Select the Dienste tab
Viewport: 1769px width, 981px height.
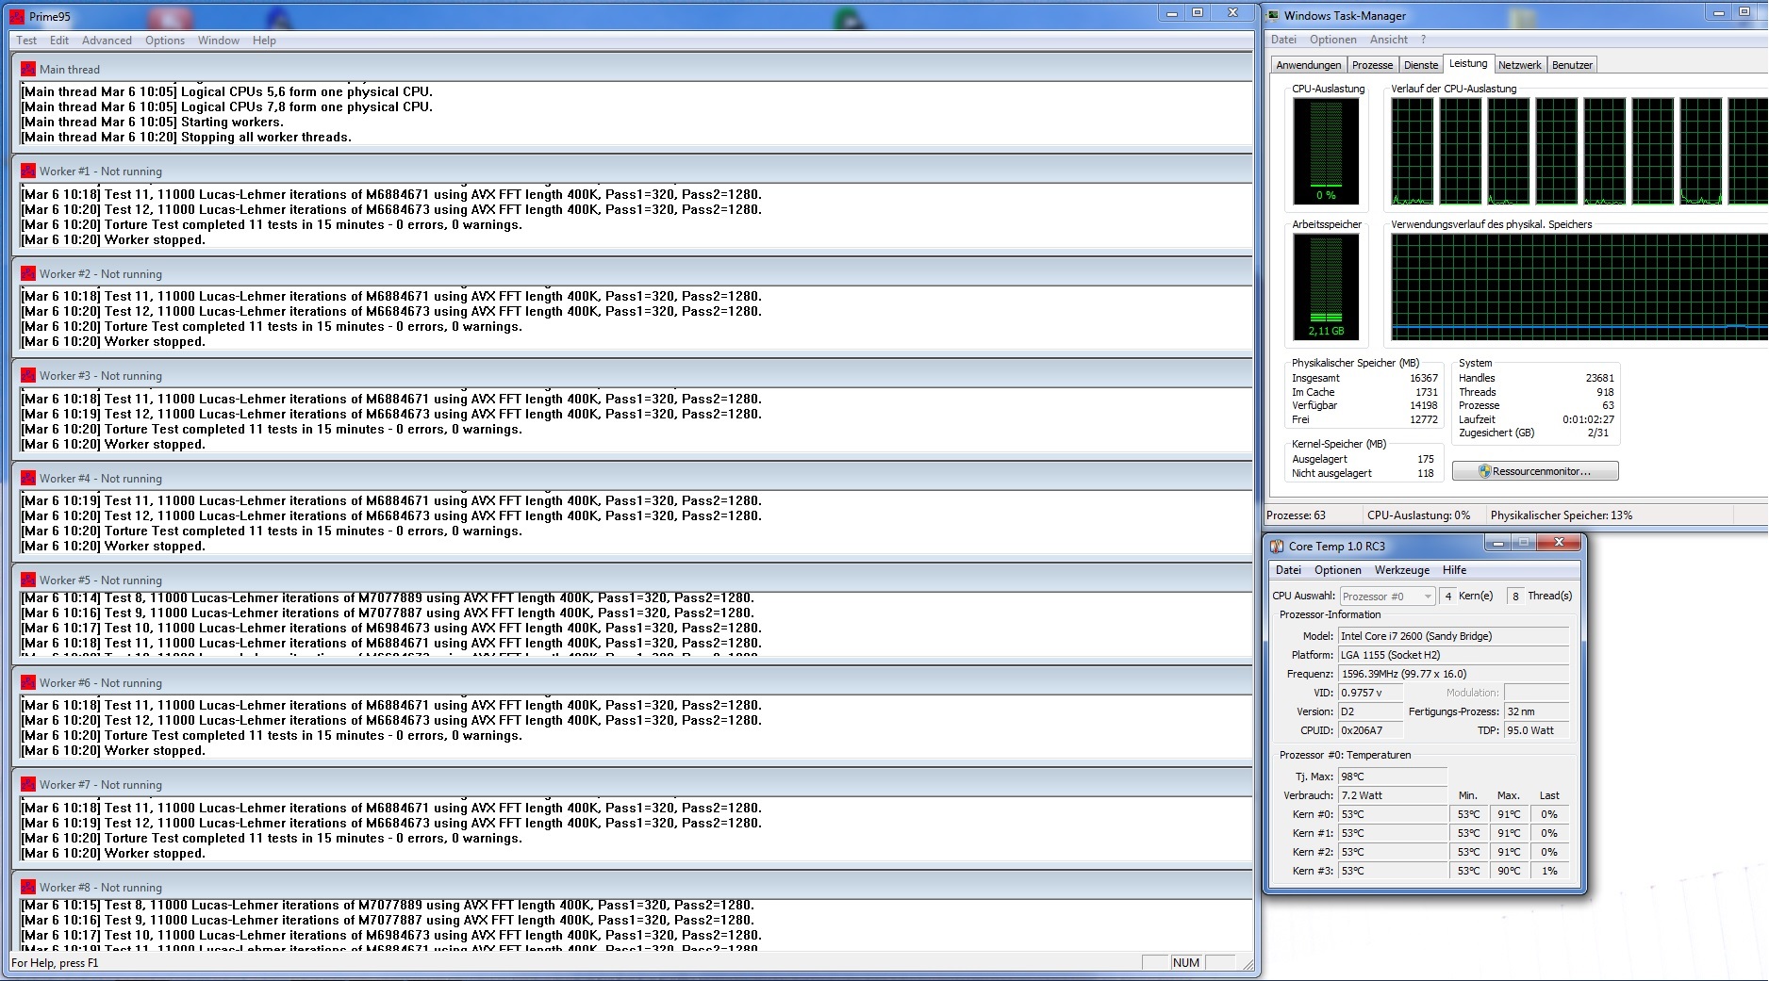point(1420,65)
